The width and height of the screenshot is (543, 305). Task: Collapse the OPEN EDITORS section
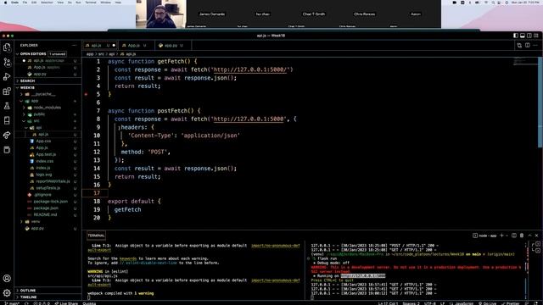(48, 54)
